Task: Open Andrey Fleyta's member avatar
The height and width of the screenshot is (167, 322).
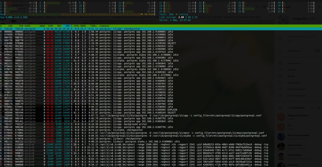Action: click(x=281, y=147)
